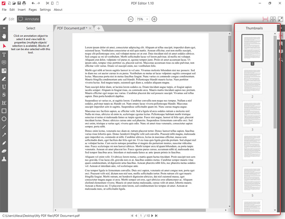Pick the Pencil freehand tool

(x=4, y=143)
